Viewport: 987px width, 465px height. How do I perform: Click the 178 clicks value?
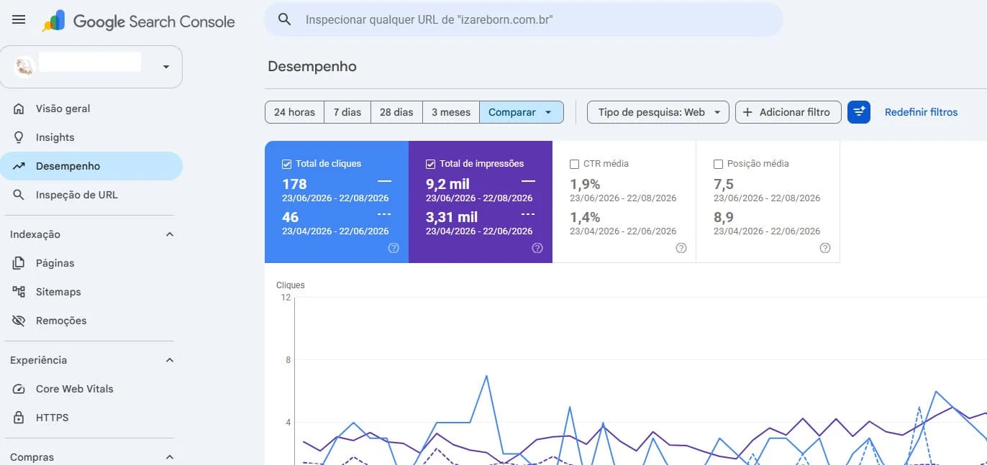coord(294,184)
